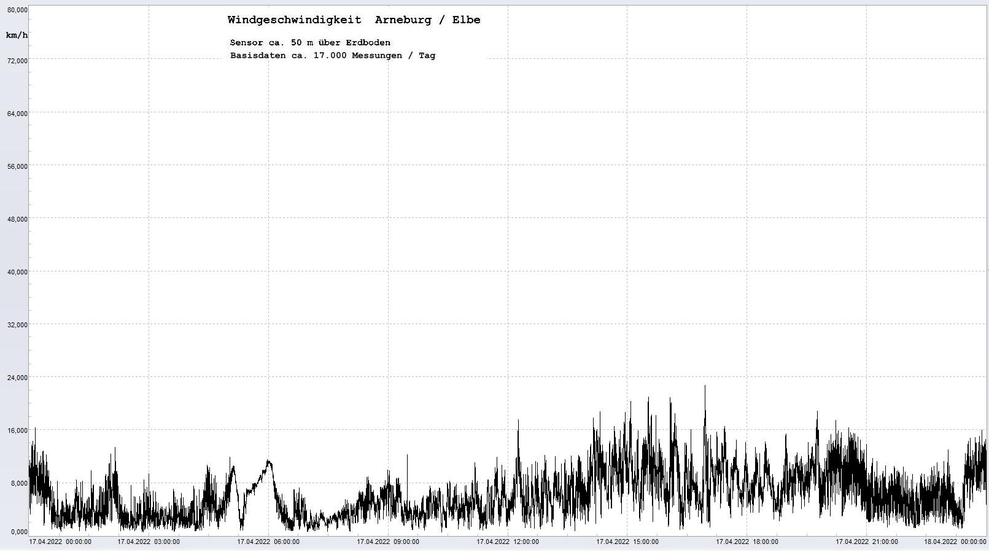This screenshot has height=552, width=989.
Task: Click the 18.04.2022 00:00:00 time label
Action: point(955,542)
